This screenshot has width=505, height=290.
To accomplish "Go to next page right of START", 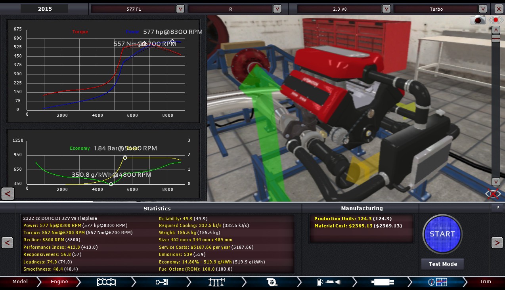I will (497, 242).
